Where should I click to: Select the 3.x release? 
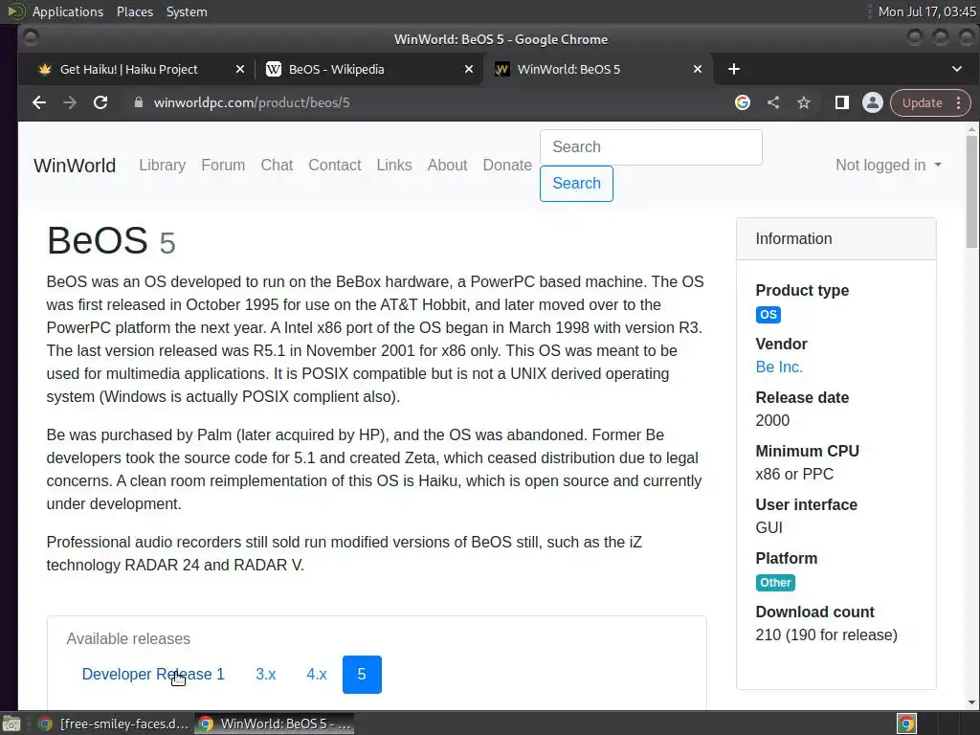pyautogui.click(x=266, y=675)
